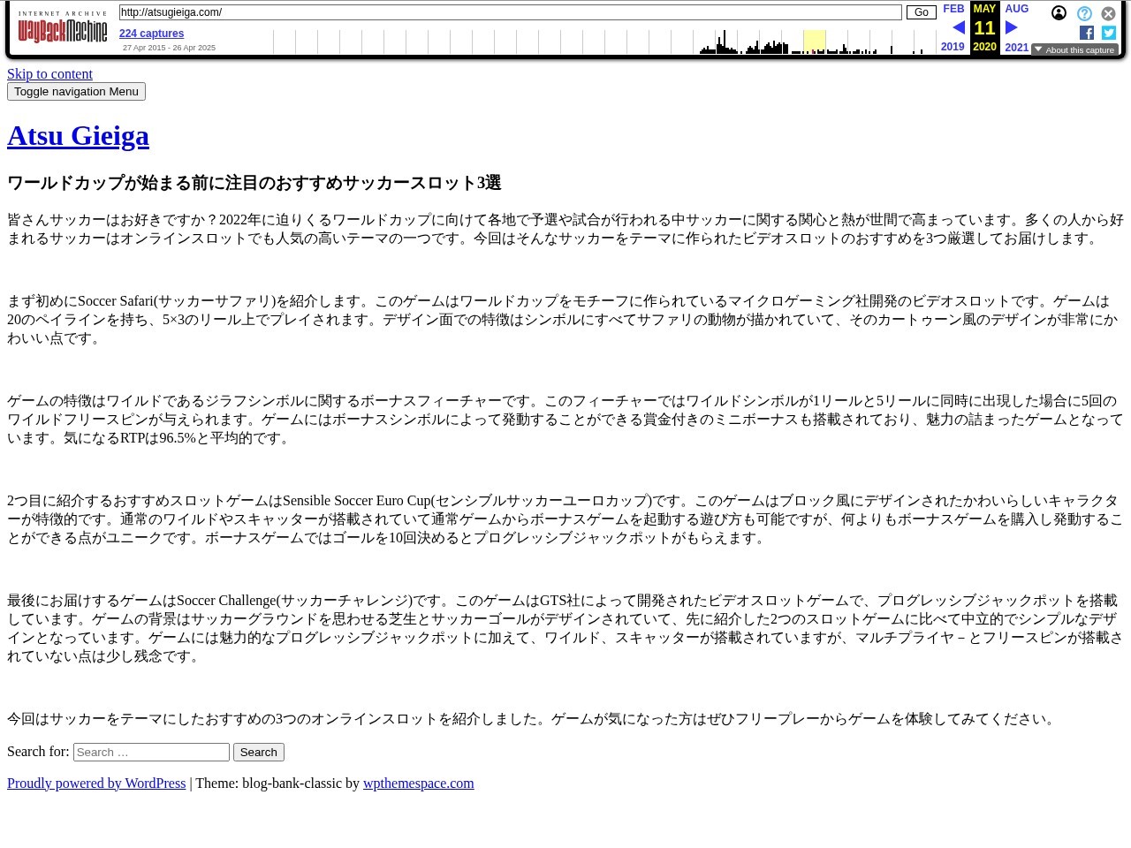Screen dimensions: 1131x848
Task: Expand About this capture dropdown
Action: pos(1074,50)
